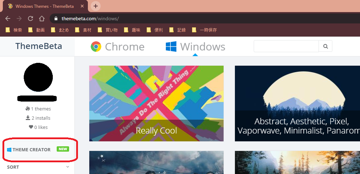Click the 1 themes stat

click(38, 109)
